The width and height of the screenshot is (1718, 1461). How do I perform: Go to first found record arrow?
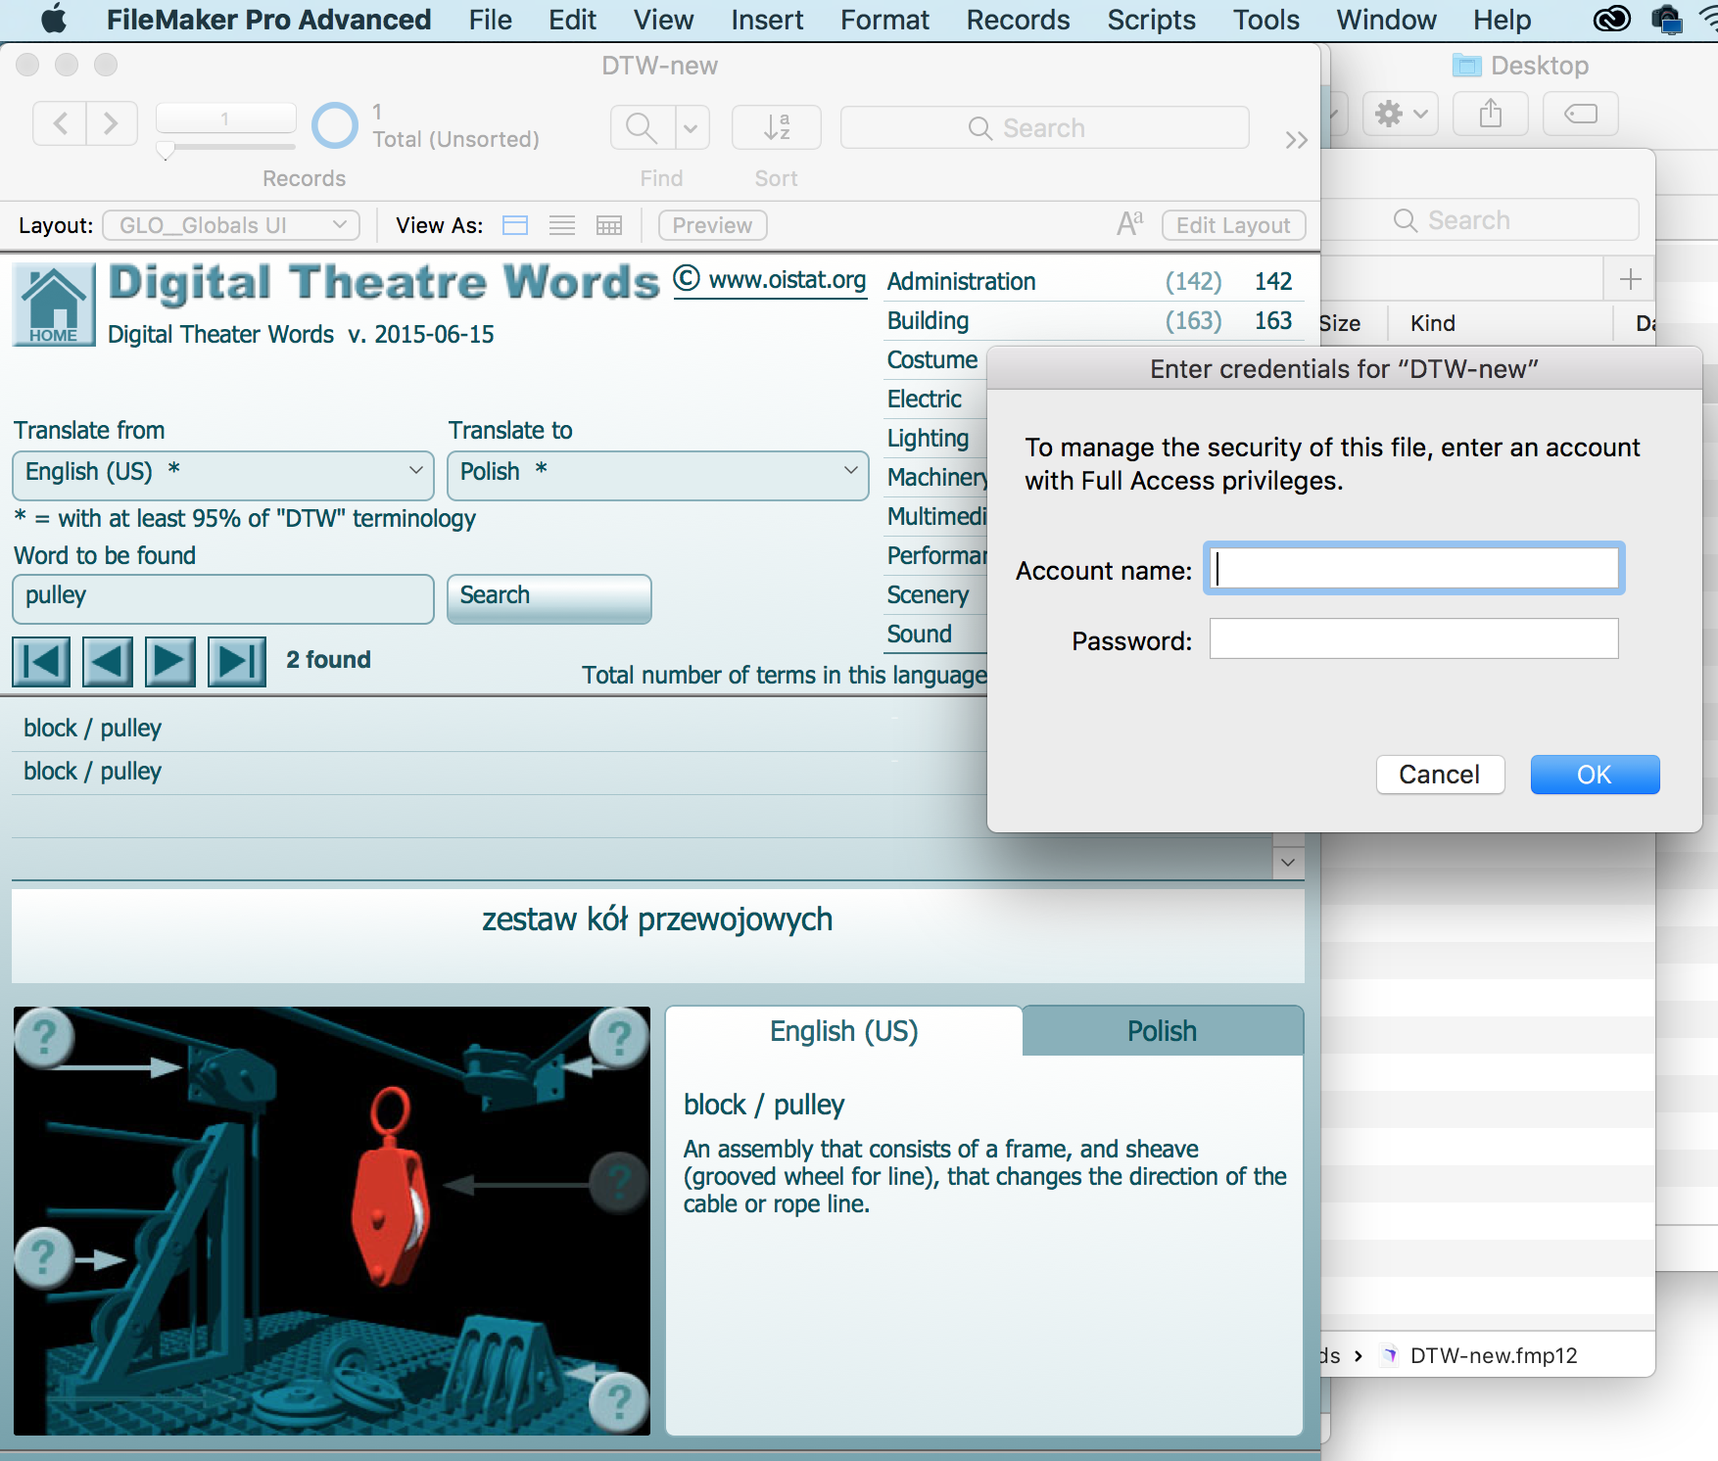pos(41,661)
